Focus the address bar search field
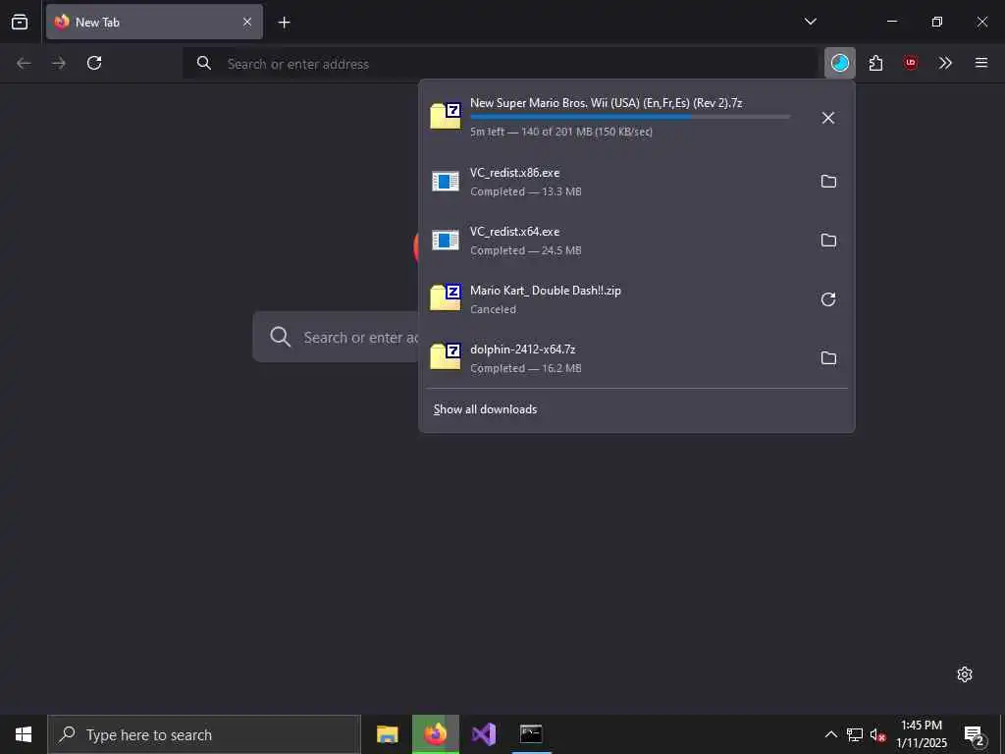 [500, 64]
